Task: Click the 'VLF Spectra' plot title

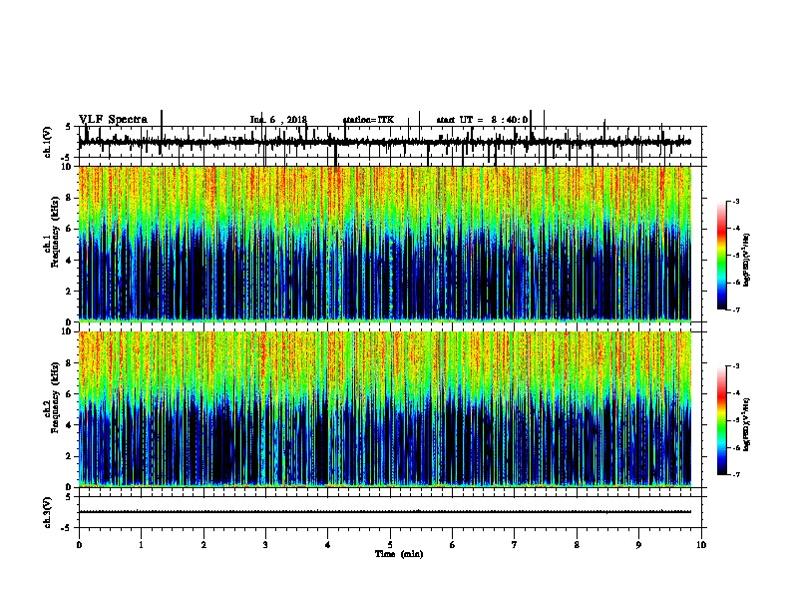Action: pyautogui.click(x=113, y=120)
